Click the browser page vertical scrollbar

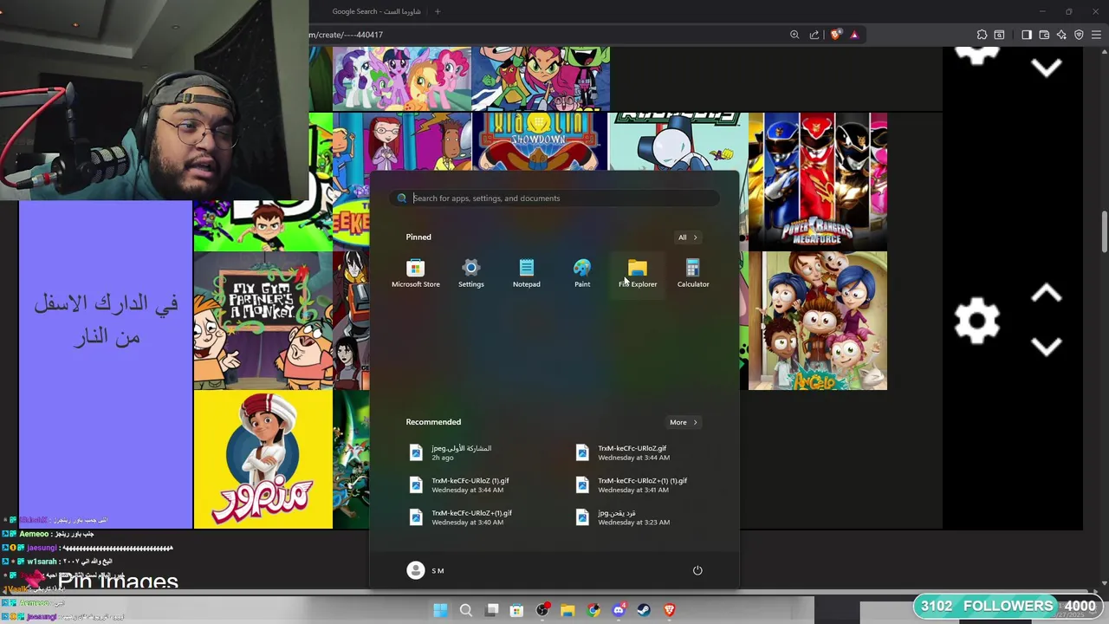[x=1105, y=231]
